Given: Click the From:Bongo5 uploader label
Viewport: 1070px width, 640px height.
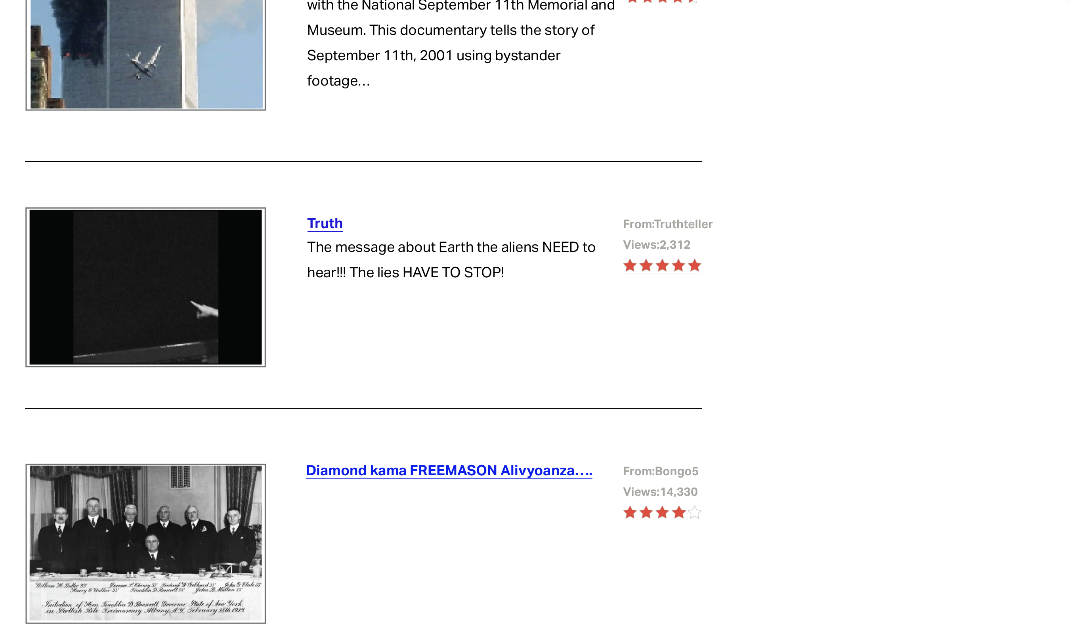Looking at the screenshot, I should pos(661,471).
